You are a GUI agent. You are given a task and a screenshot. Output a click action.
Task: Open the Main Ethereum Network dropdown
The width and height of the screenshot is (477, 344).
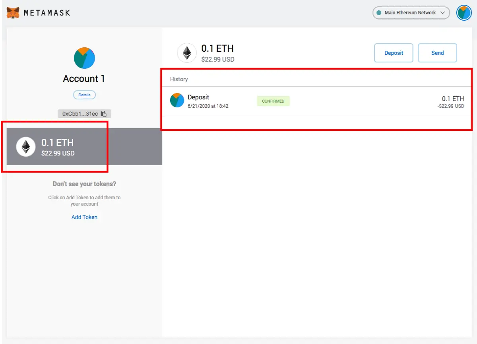[x=411, y=13]
